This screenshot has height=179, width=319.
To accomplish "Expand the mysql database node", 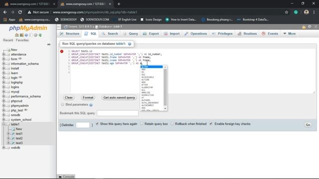I will (x=3, y=91).
